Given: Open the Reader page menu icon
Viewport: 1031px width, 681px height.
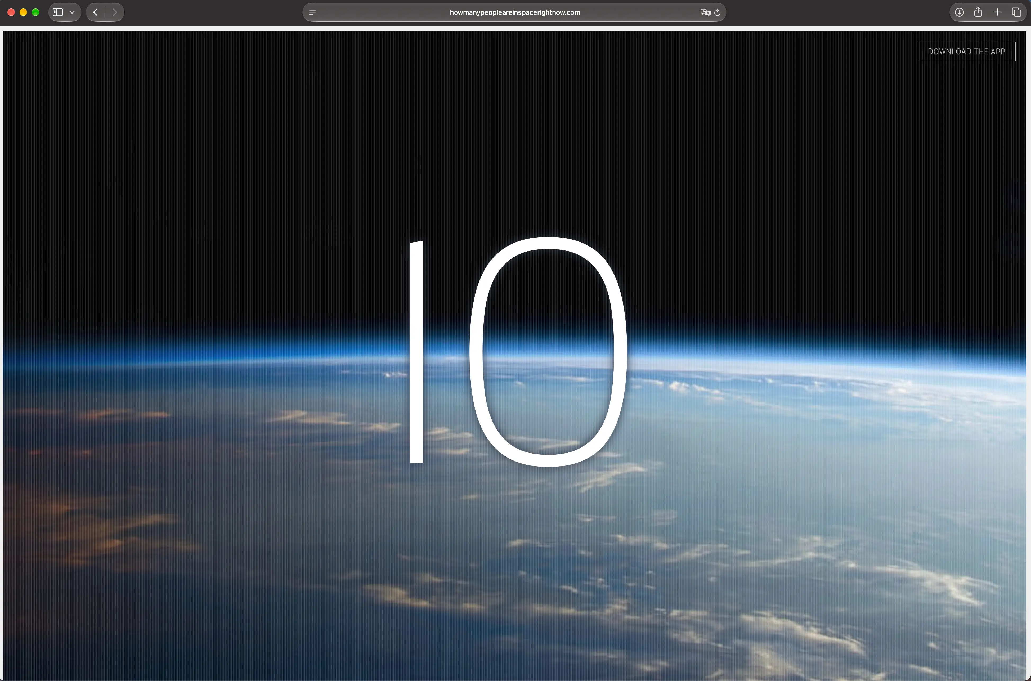Looking at the screenshot, I should click(312, 12).
